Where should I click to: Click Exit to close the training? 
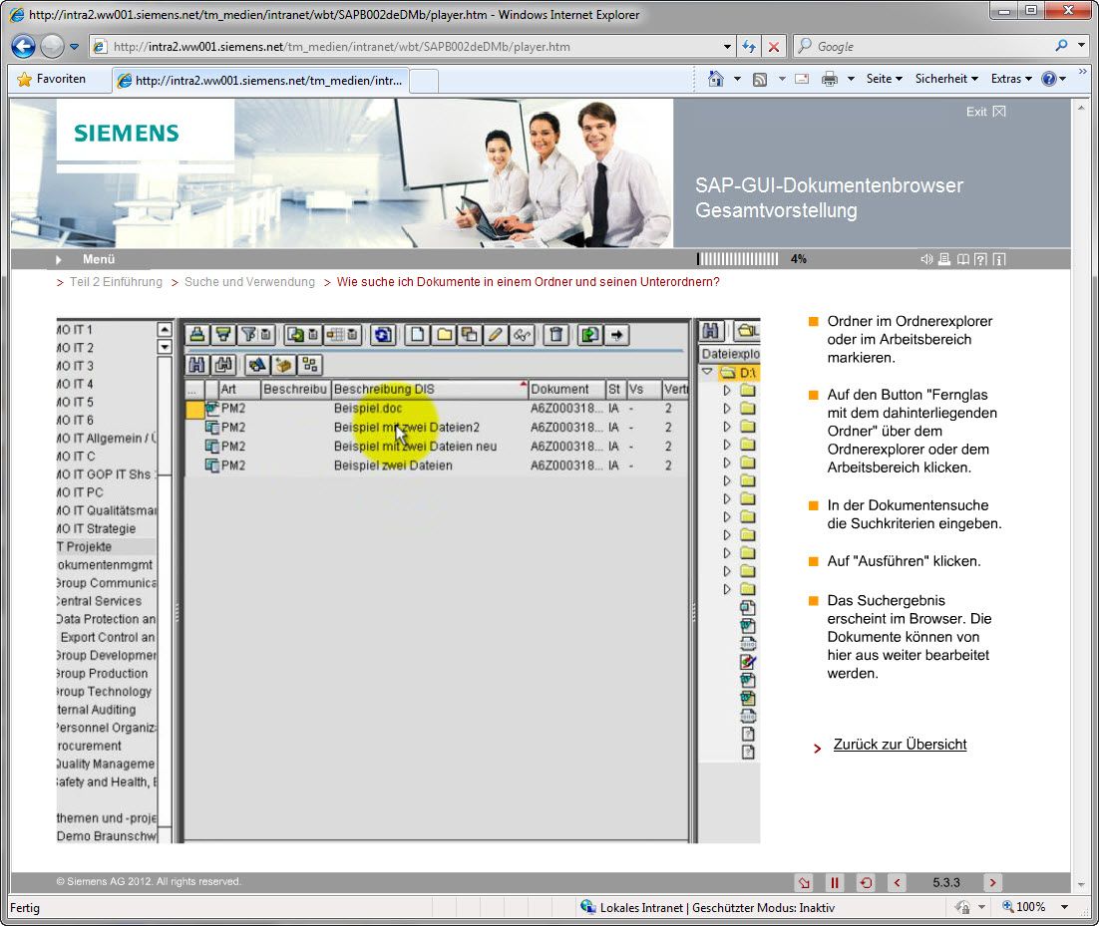coord(985,112)
